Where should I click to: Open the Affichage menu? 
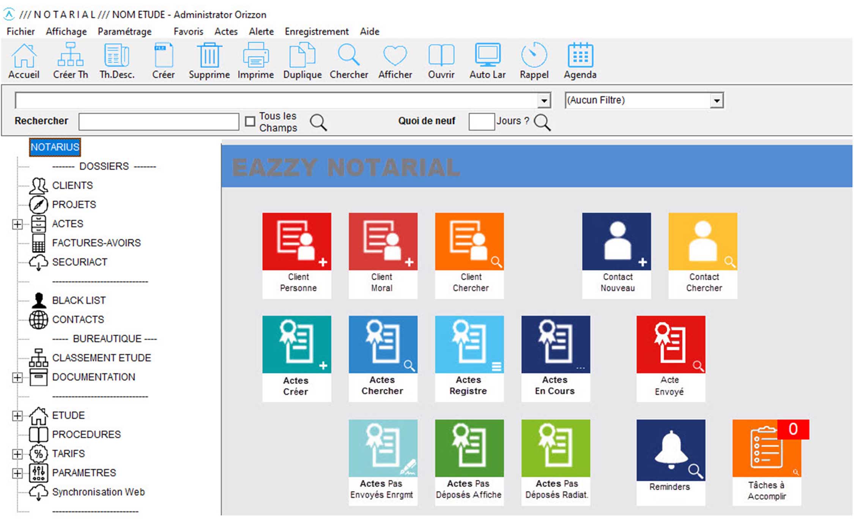66,31
